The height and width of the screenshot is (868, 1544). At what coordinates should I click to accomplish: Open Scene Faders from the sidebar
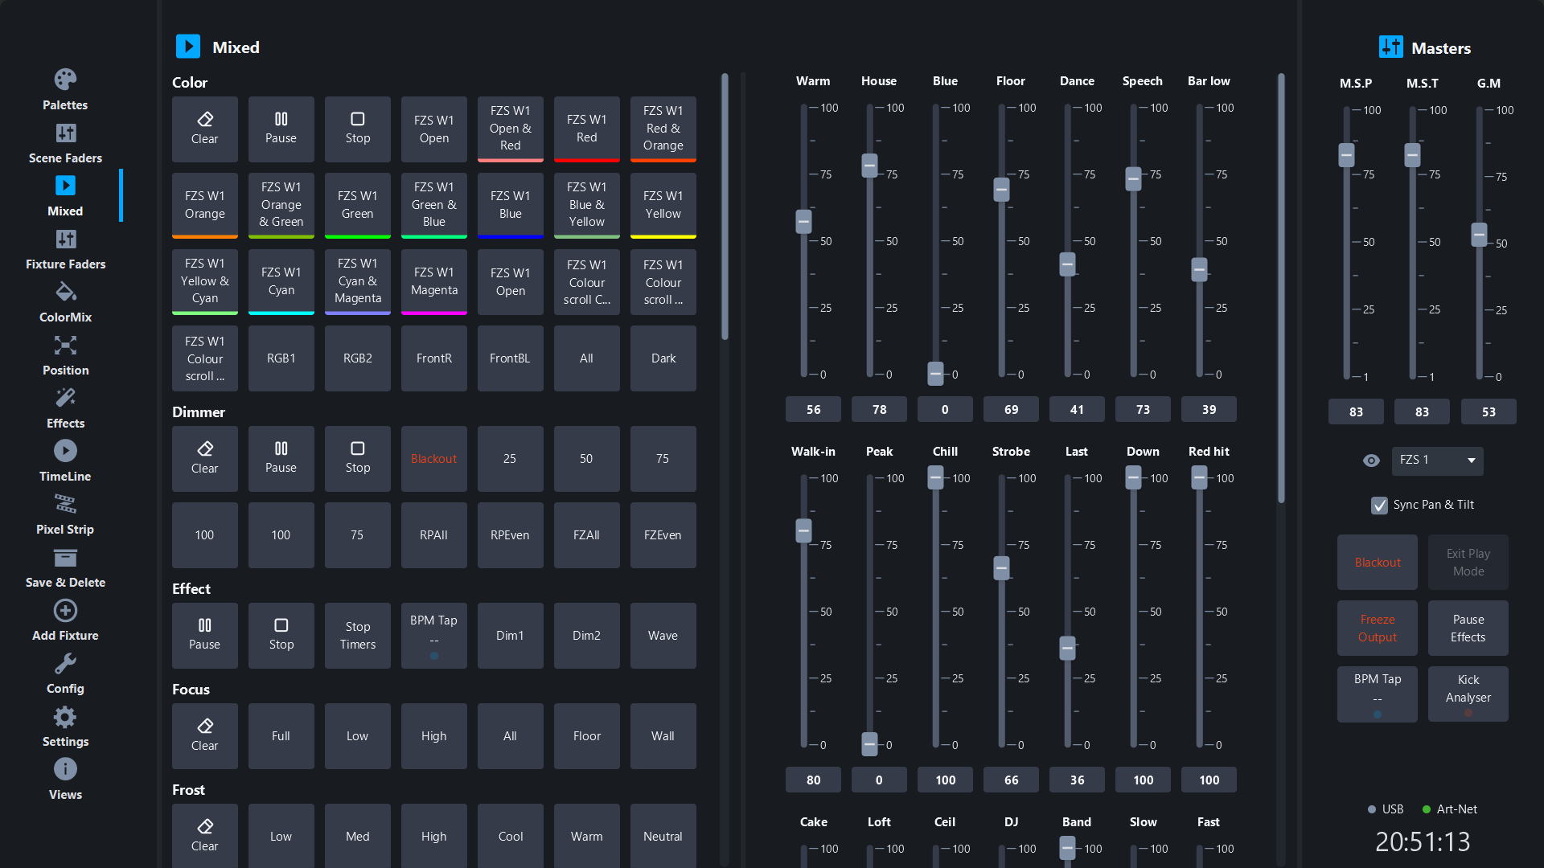[x=65, y=142]
